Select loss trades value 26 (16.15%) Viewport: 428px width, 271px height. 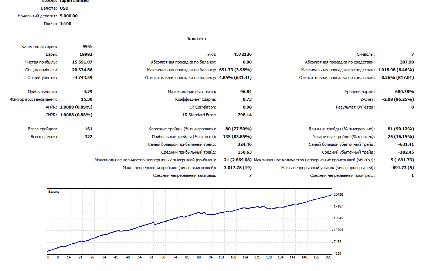pyautogui.click(x=401, y=137)
